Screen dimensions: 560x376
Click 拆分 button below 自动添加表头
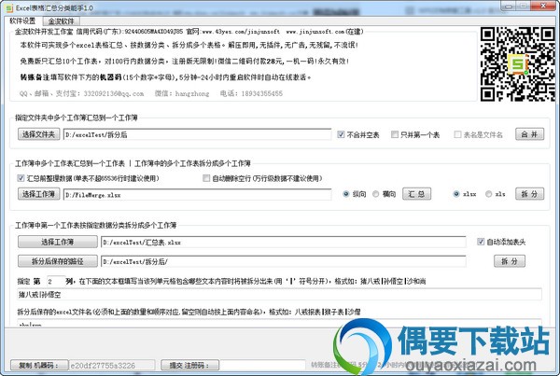pyautogui.click(x=510, y=261)
